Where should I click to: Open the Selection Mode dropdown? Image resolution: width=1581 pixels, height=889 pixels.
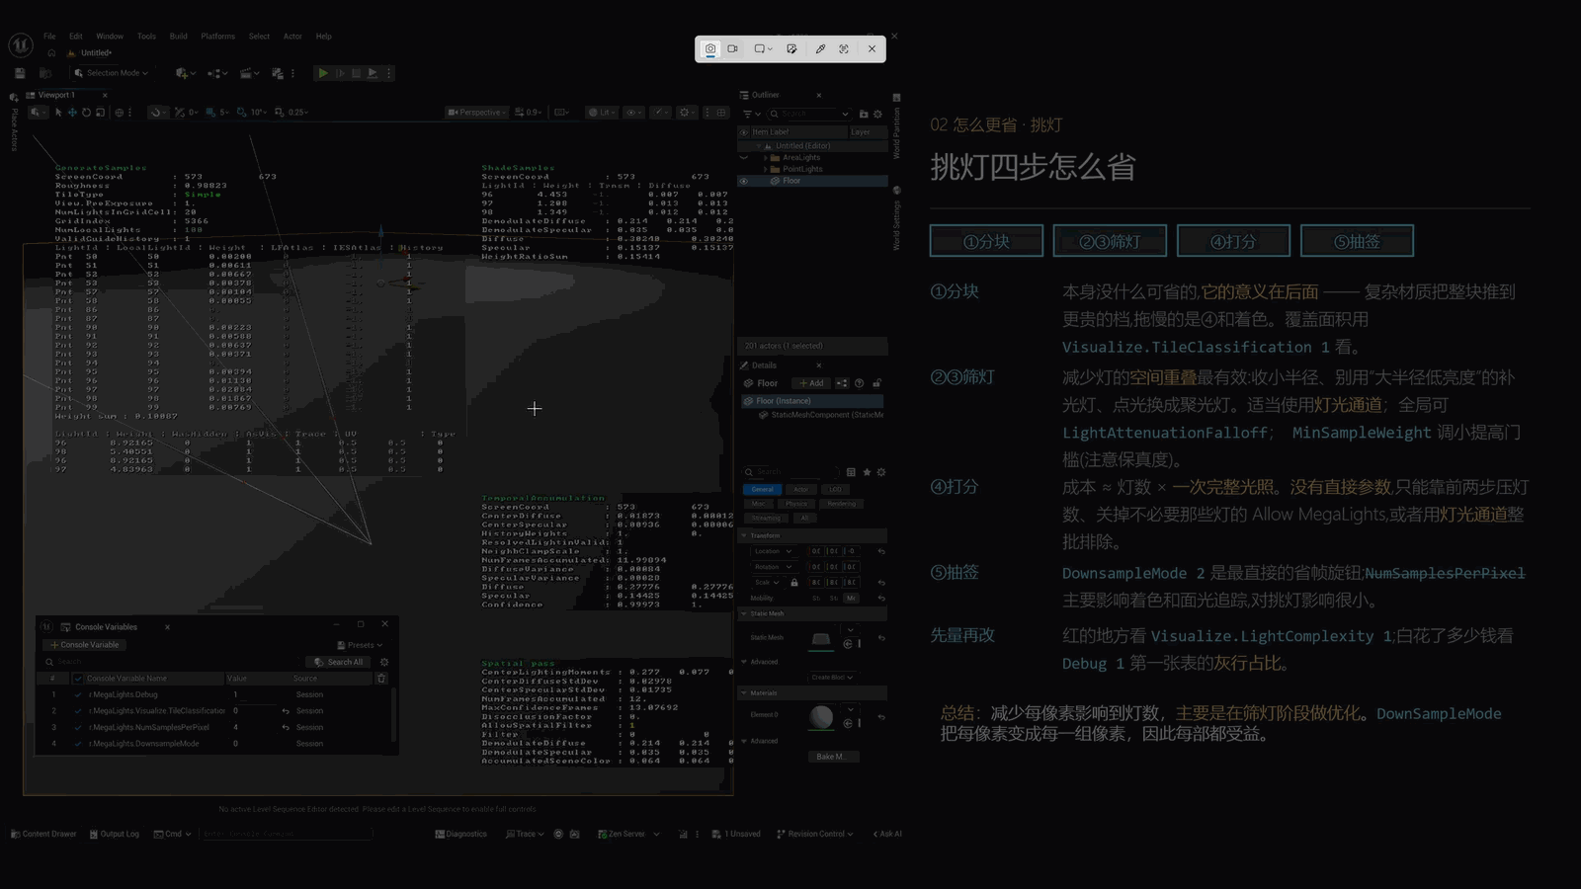tap(112, 73)
